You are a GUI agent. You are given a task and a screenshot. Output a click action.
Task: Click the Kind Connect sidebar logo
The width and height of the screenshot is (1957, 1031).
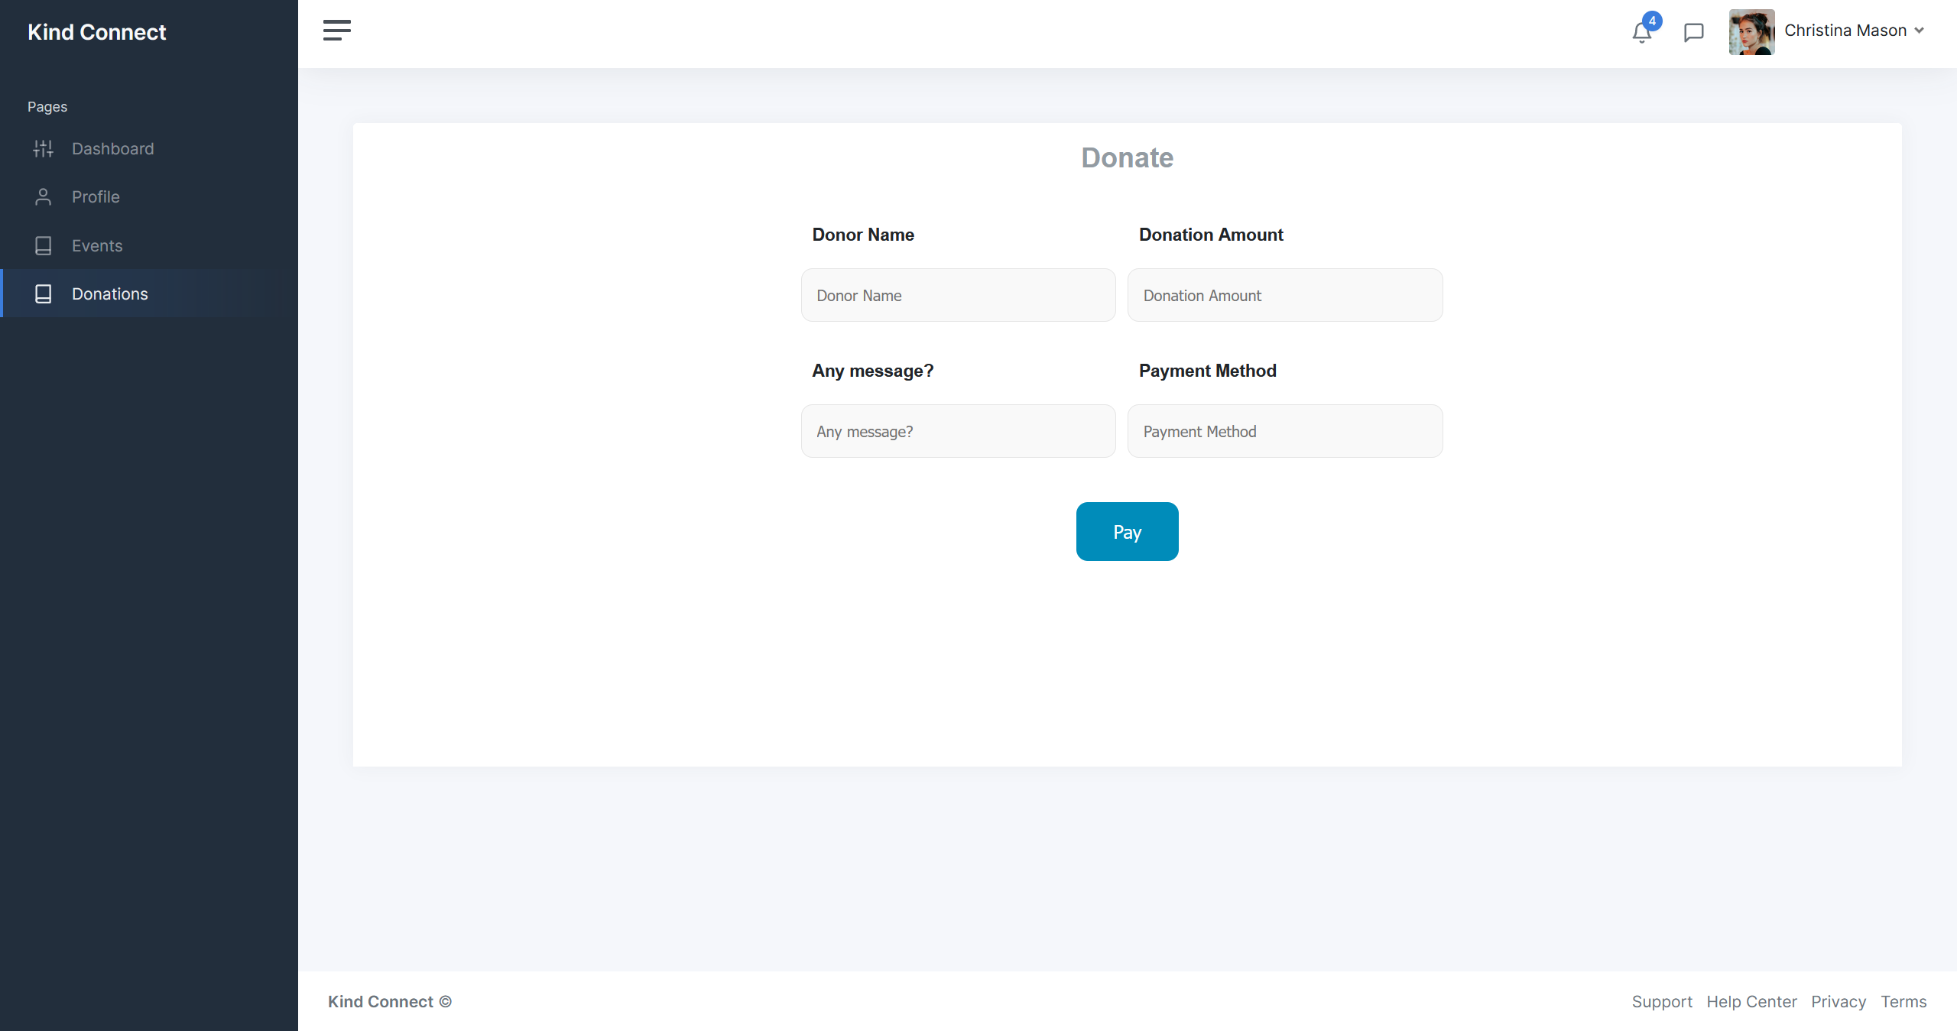pyautogui.click(x=97, y=32)
